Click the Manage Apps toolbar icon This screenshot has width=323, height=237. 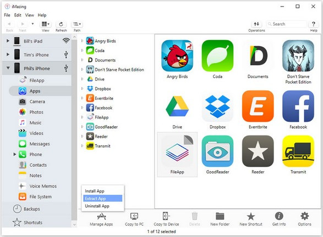101,216
